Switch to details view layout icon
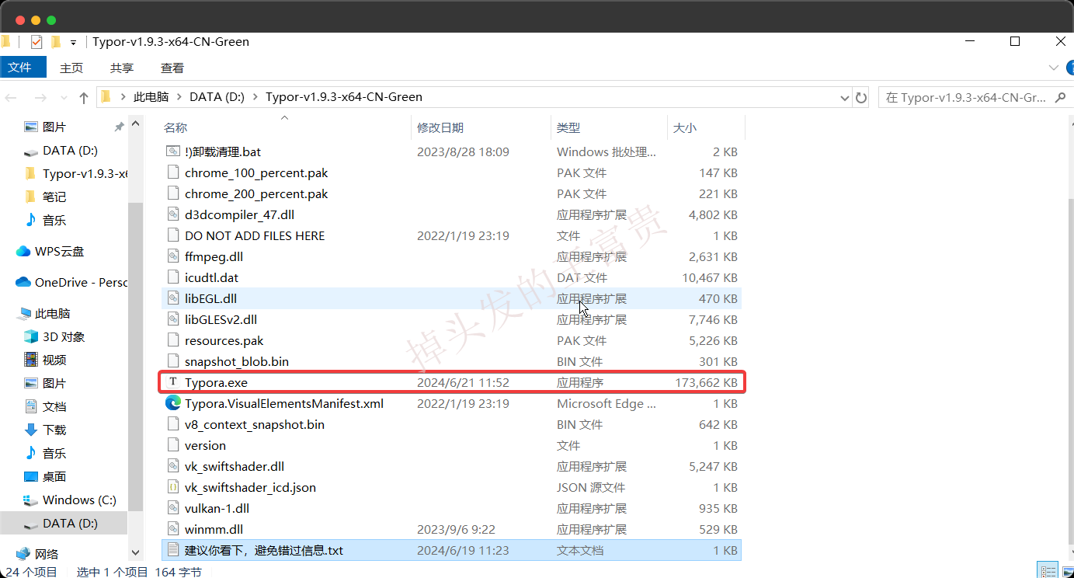Viewport: 1074px width, 578px height. point(1047,571)
